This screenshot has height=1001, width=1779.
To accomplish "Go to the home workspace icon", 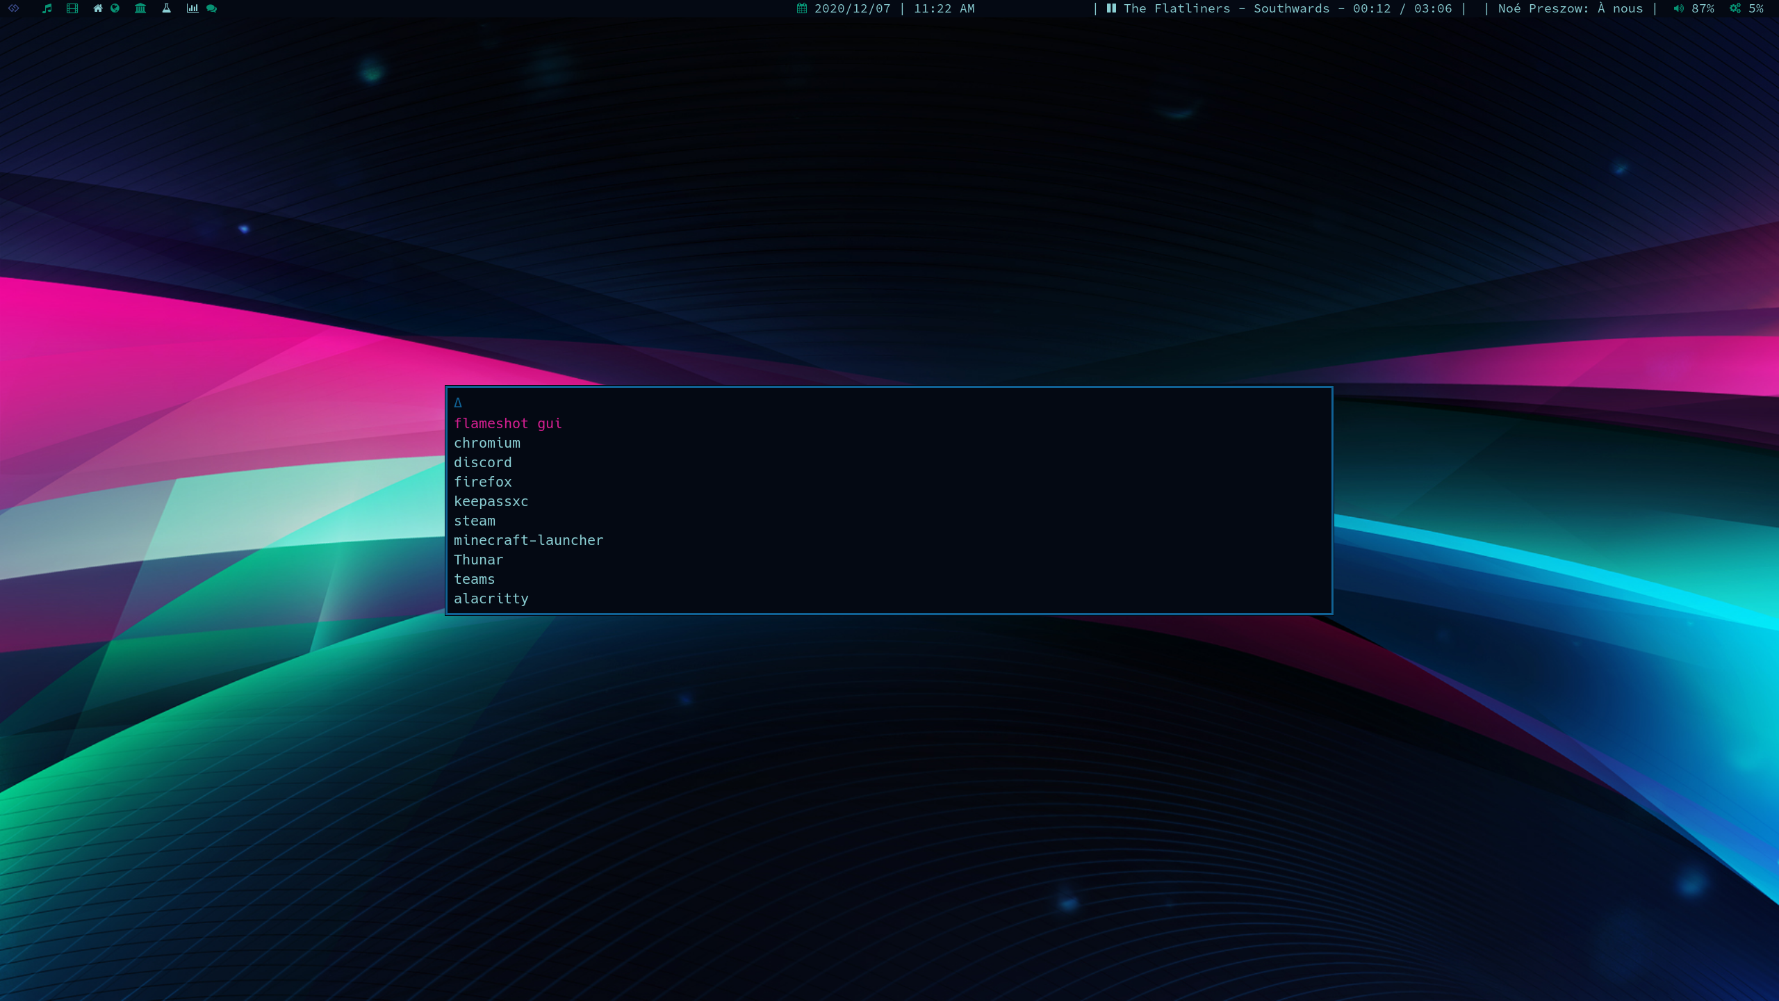I will (98, 8).
